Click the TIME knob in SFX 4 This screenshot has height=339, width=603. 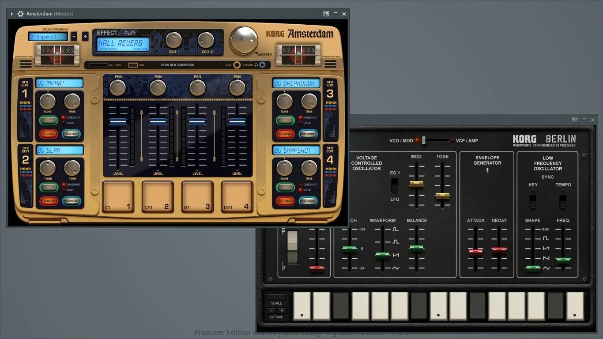309,168
